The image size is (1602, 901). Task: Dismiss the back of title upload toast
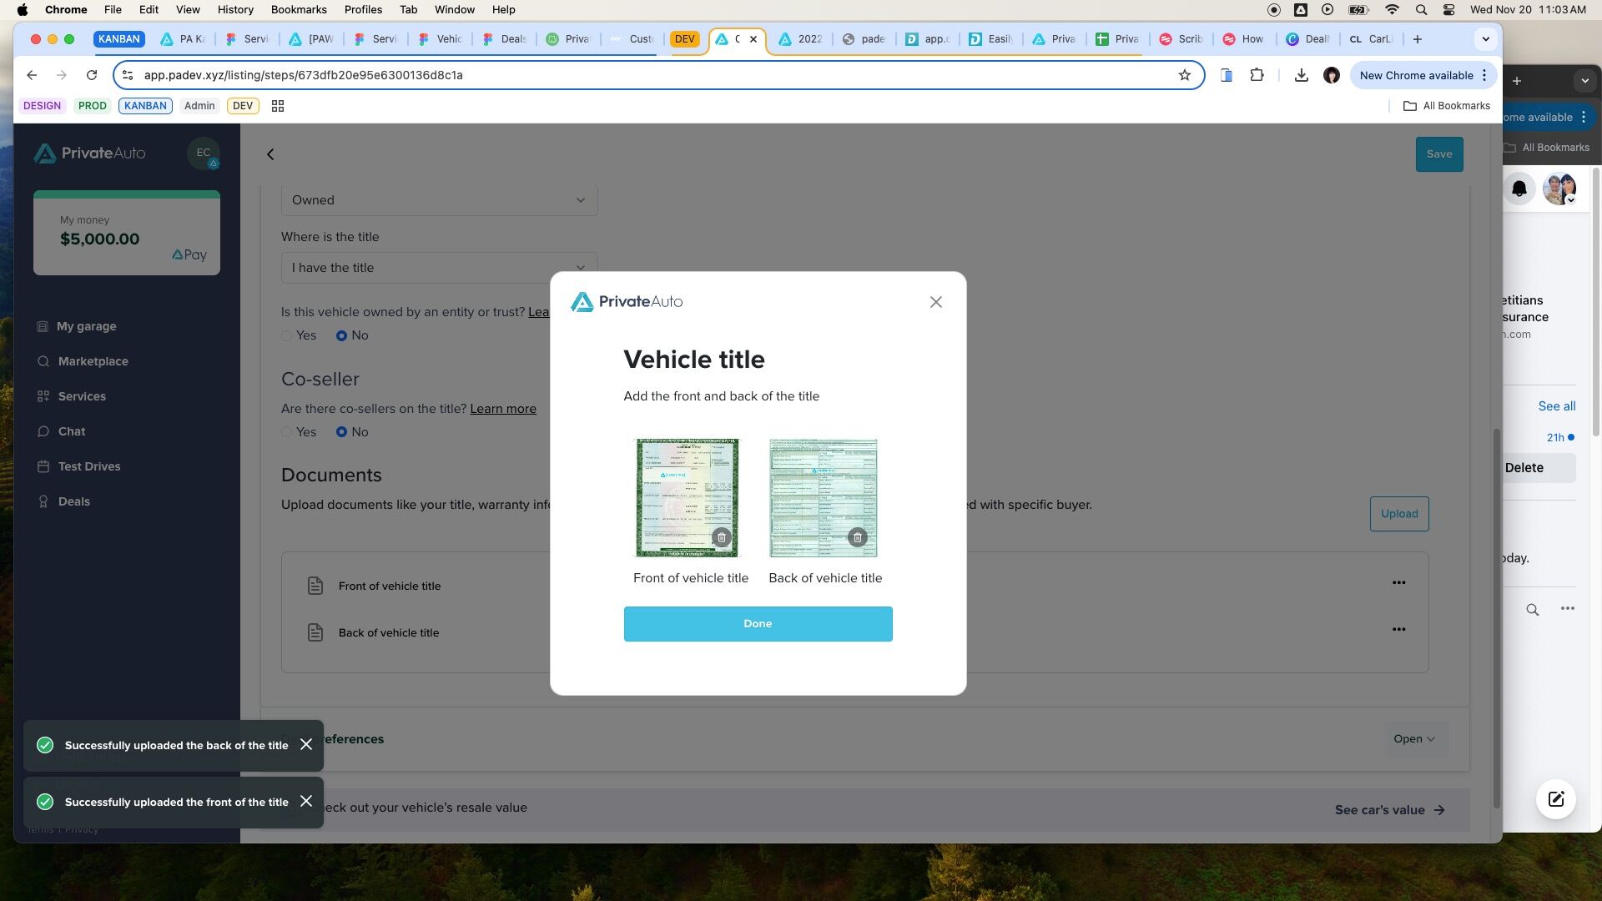(x=306, y=744)
